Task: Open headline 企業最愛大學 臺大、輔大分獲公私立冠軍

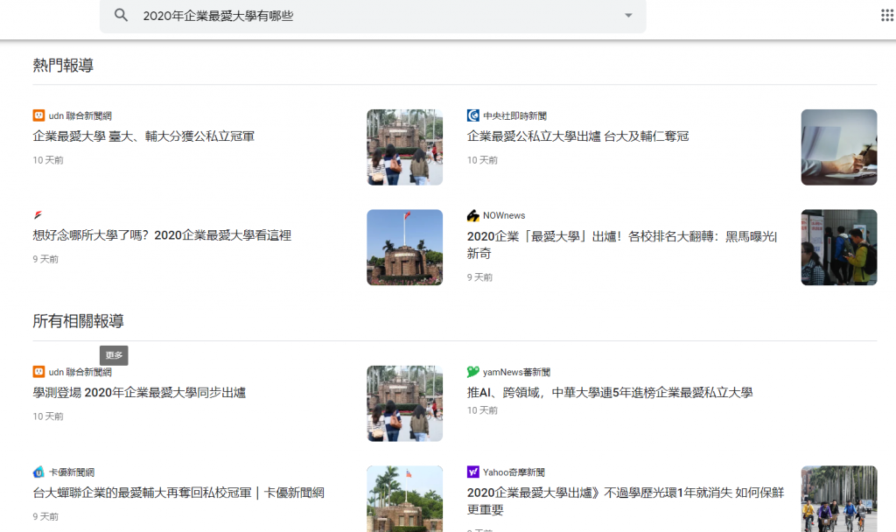Action: click(143, 136)
